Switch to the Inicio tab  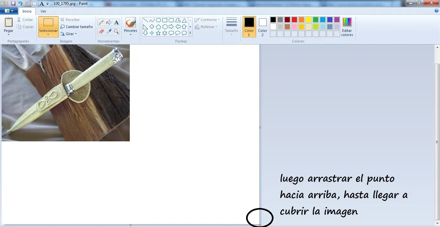(x=27, y=11)
